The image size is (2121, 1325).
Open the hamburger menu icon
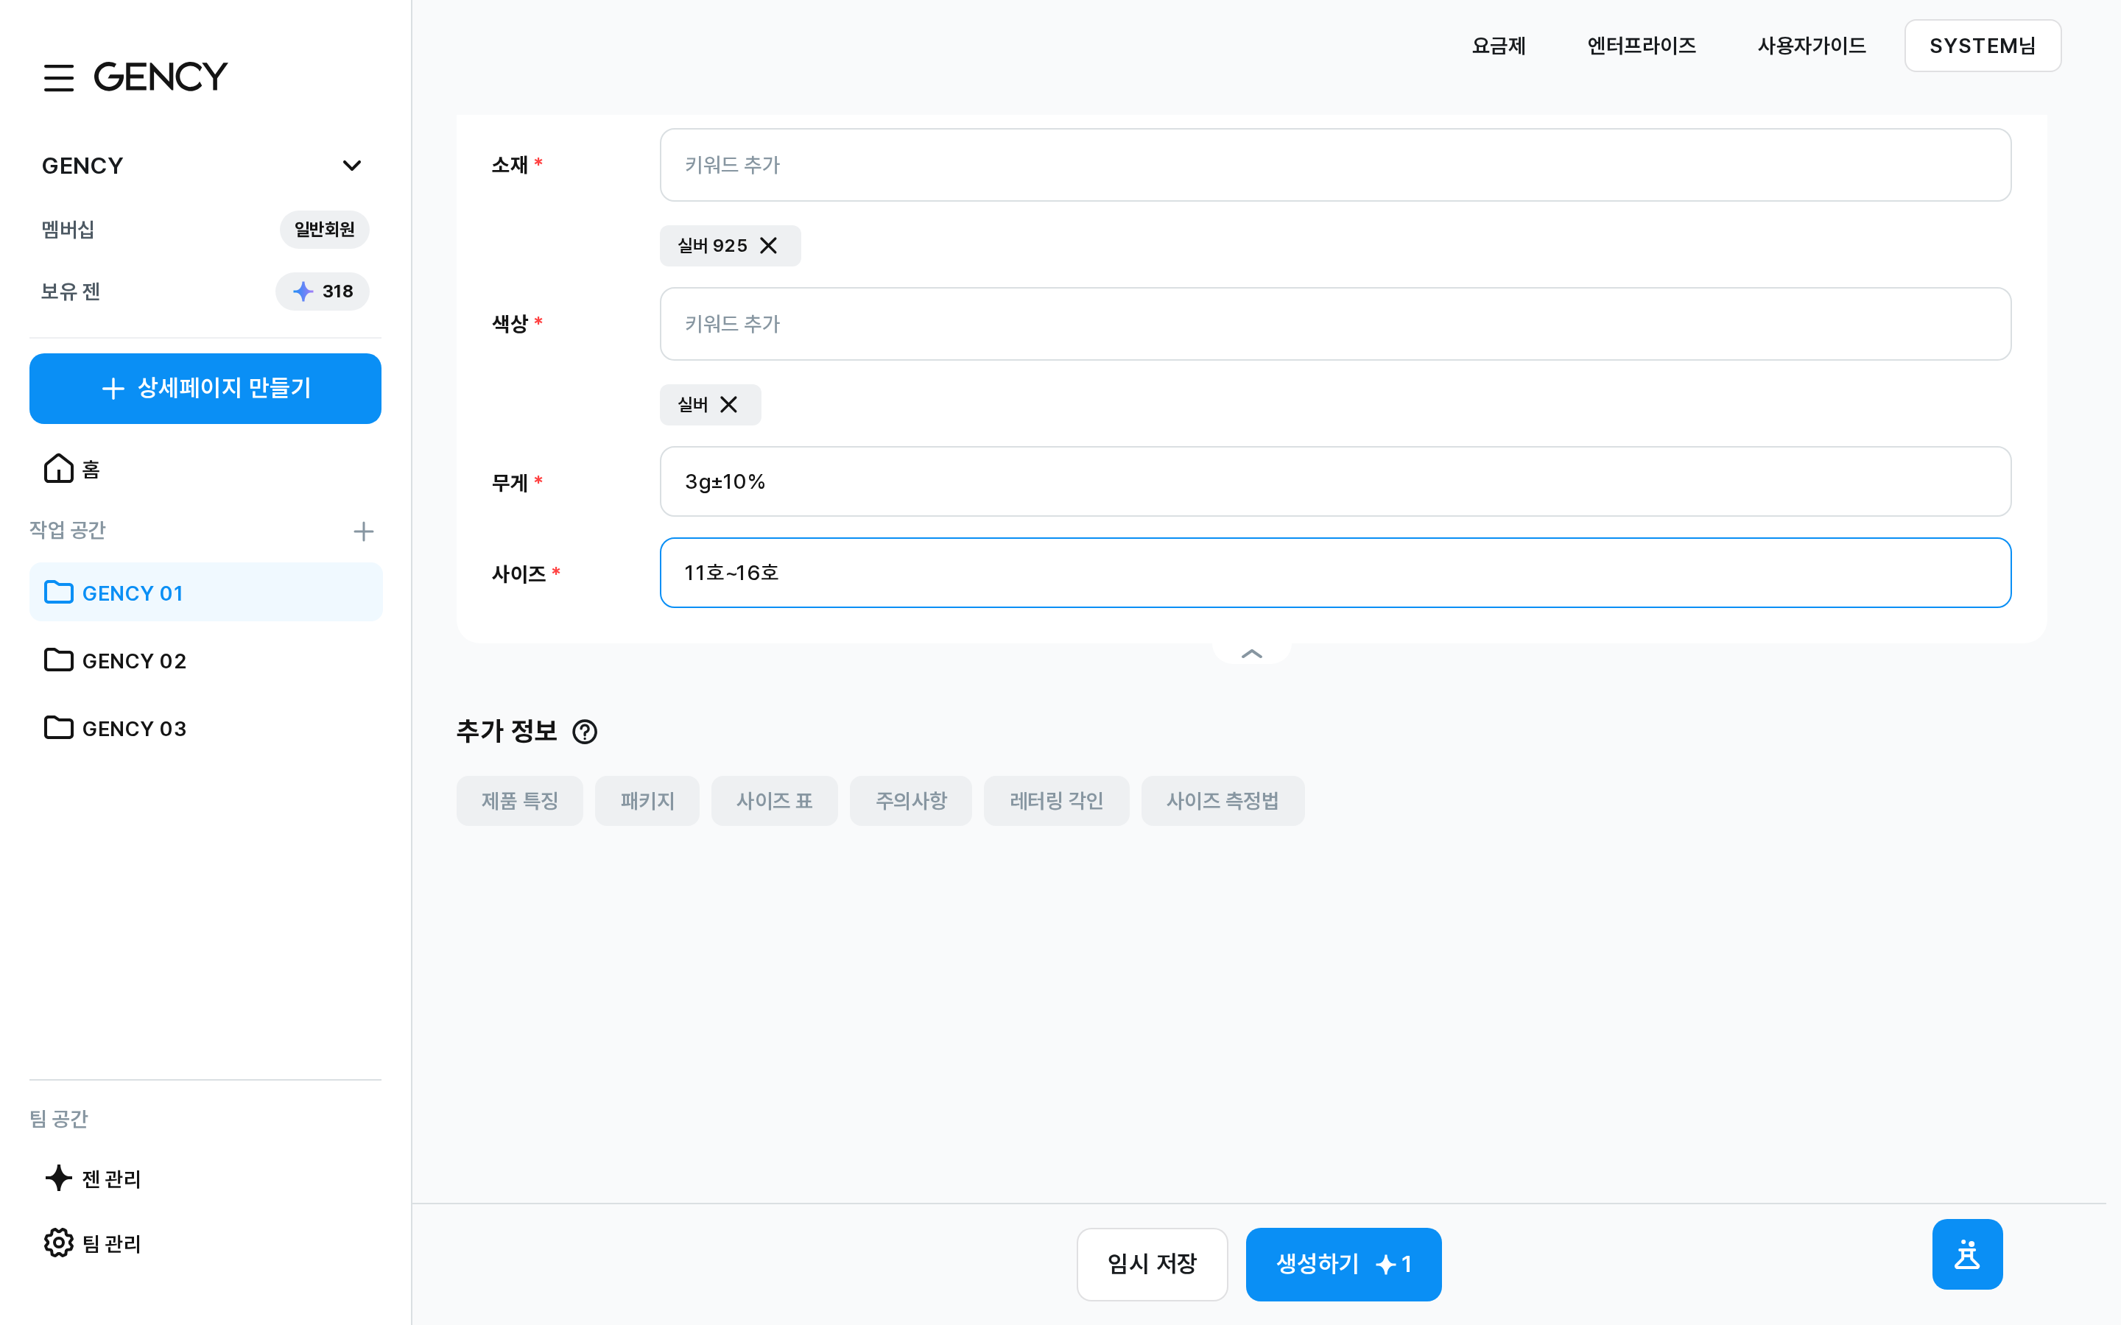(59, 77)
